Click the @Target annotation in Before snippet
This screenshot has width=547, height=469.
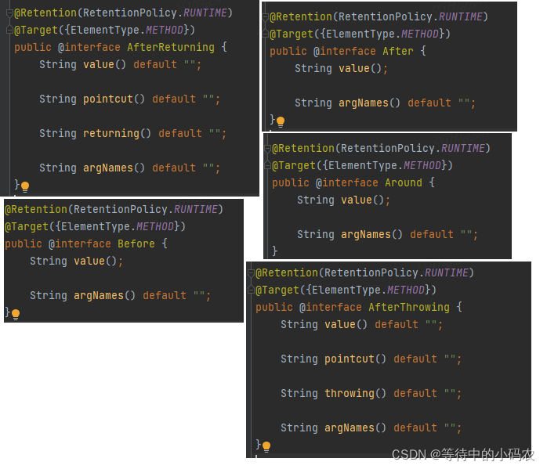tap(27, 227)
